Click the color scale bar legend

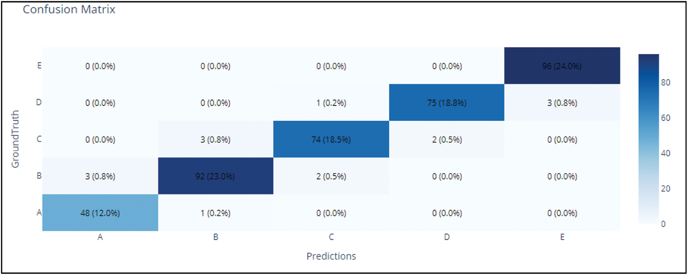[x=648, y=139]
